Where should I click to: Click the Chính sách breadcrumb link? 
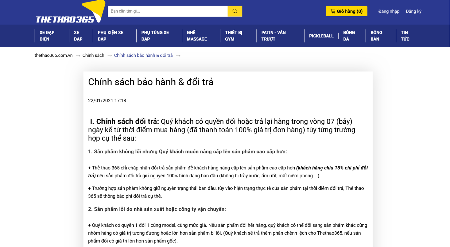(x=93, y=55)
